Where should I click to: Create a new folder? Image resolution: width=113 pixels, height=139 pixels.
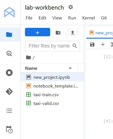pos(58,33)
